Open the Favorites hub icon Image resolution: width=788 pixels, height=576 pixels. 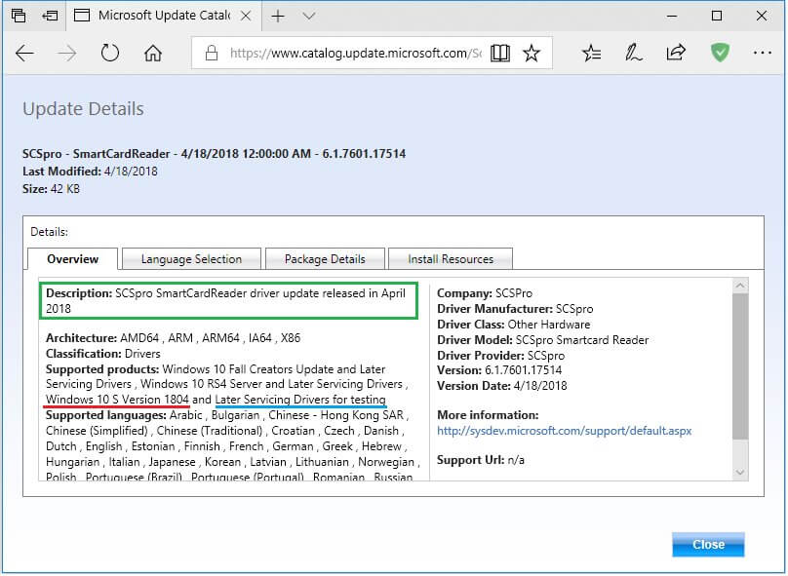click(591, 54)
